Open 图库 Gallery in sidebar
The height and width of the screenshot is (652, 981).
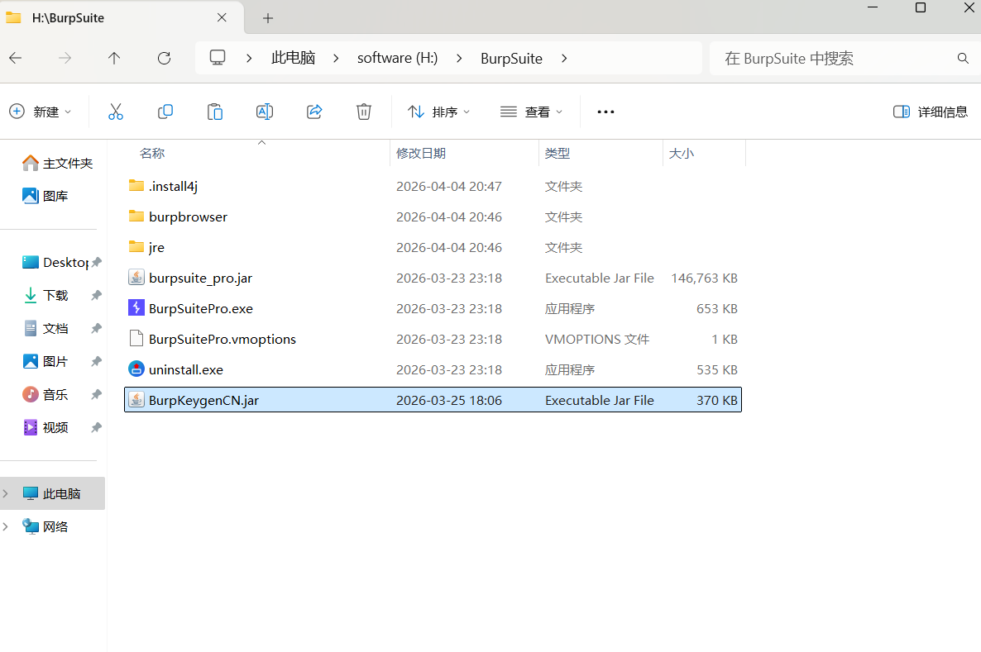click(x=45, y=197)
